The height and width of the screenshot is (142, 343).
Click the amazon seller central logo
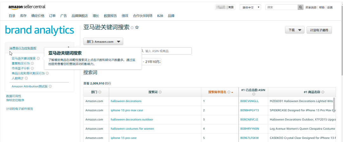tap(27, 7)
